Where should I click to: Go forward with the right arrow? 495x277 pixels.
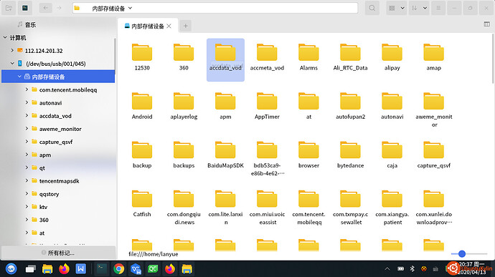tap(59, 8)
